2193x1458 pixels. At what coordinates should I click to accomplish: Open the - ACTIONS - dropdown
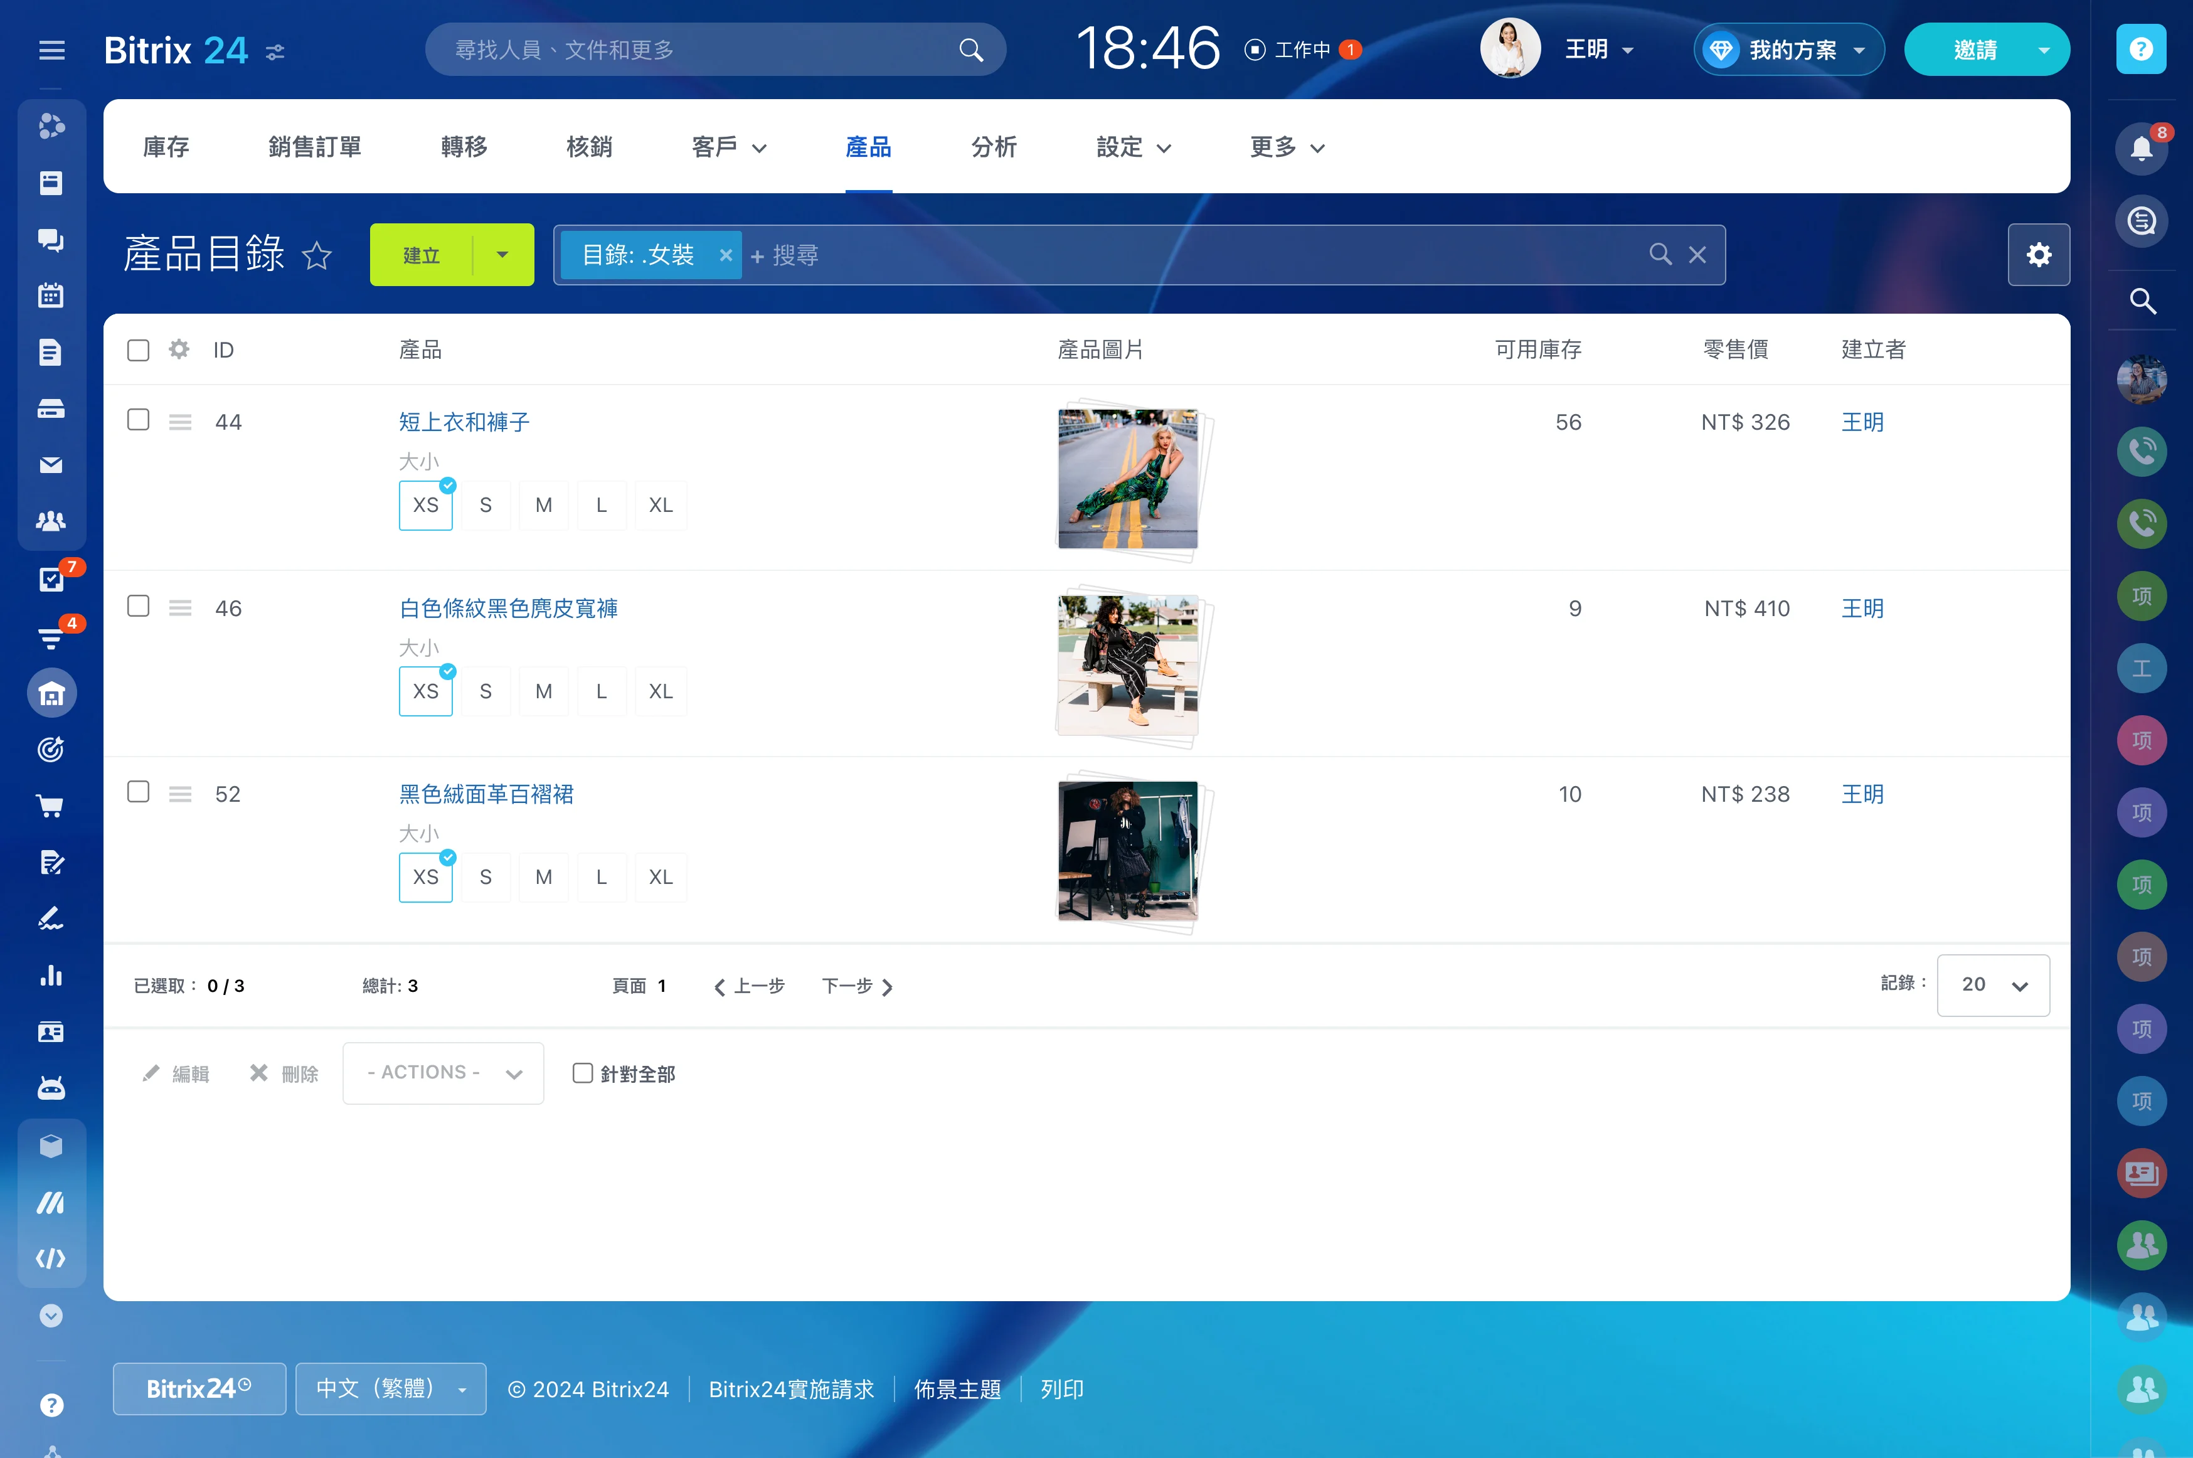point(443,1073)
